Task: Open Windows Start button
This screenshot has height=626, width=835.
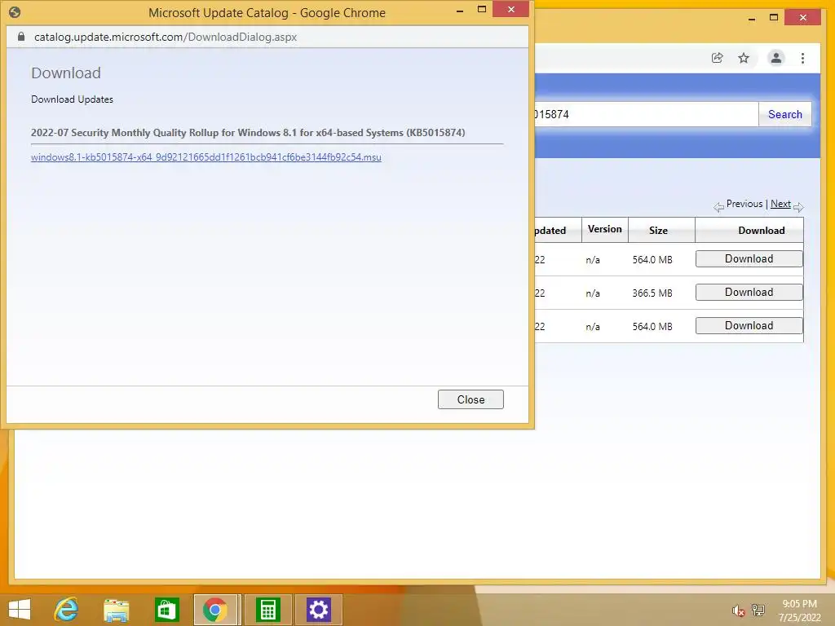Action: pos(20,610)
